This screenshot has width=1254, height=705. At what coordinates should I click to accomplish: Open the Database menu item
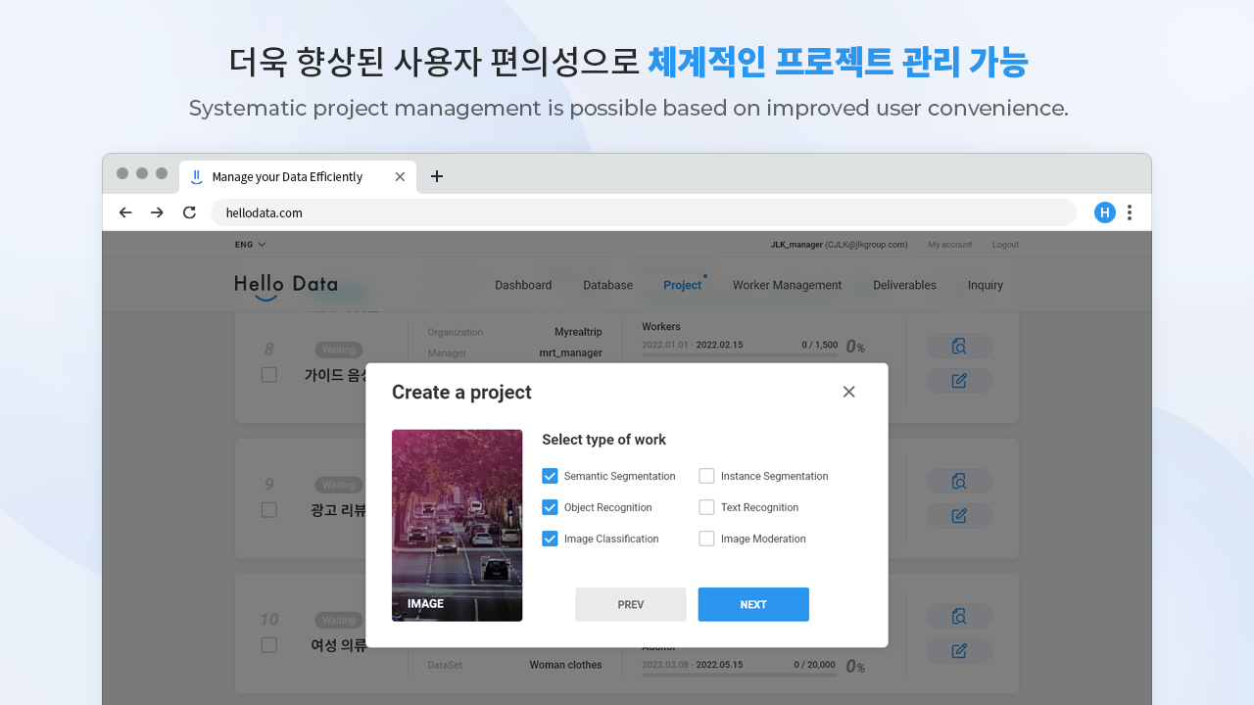click(x=607, y=285)
